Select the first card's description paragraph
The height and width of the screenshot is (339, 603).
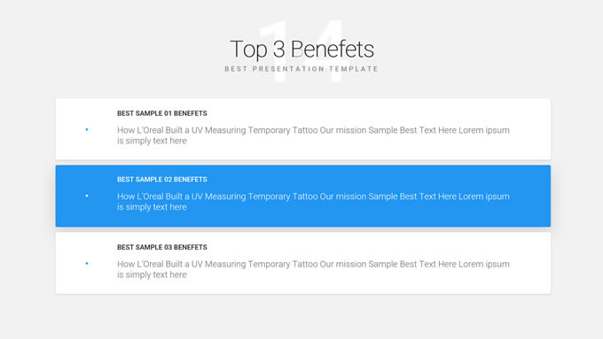[313, 135]
